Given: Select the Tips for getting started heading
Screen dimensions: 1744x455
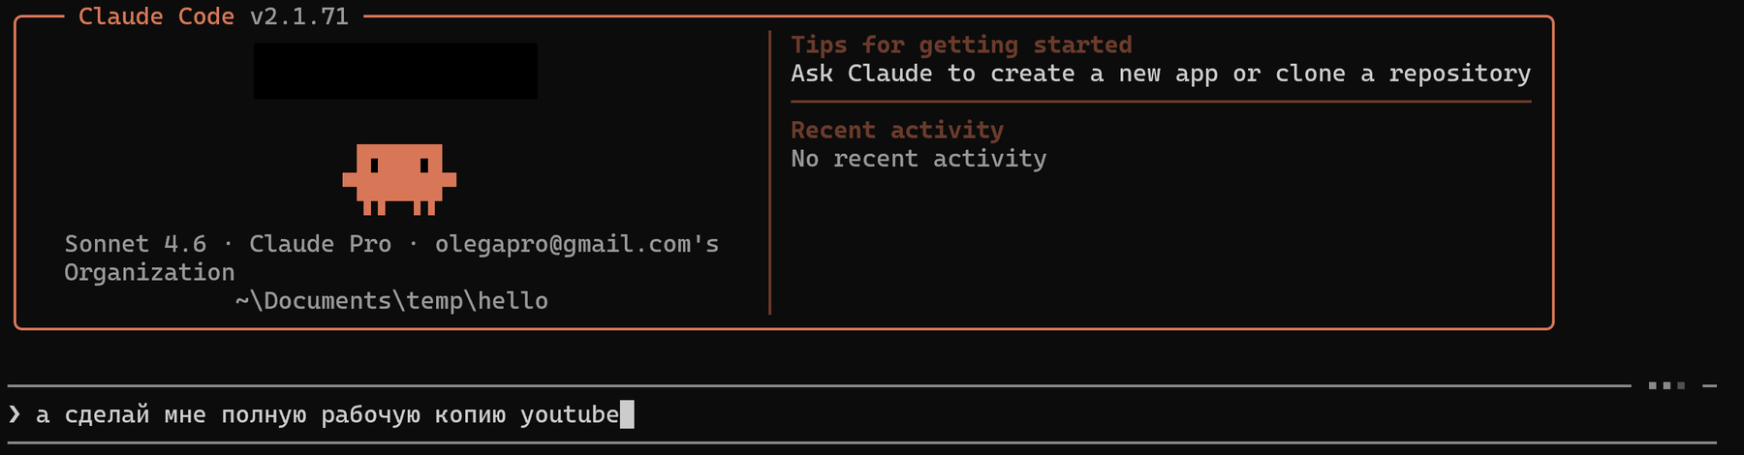Looking at the screenshot, I should 961,45.
